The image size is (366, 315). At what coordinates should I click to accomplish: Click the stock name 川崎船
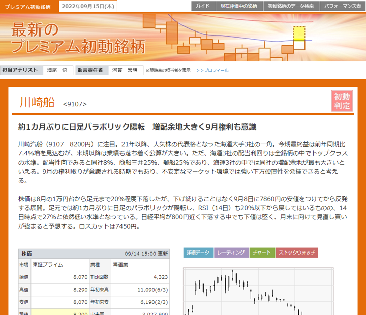[x=37, y=102]
